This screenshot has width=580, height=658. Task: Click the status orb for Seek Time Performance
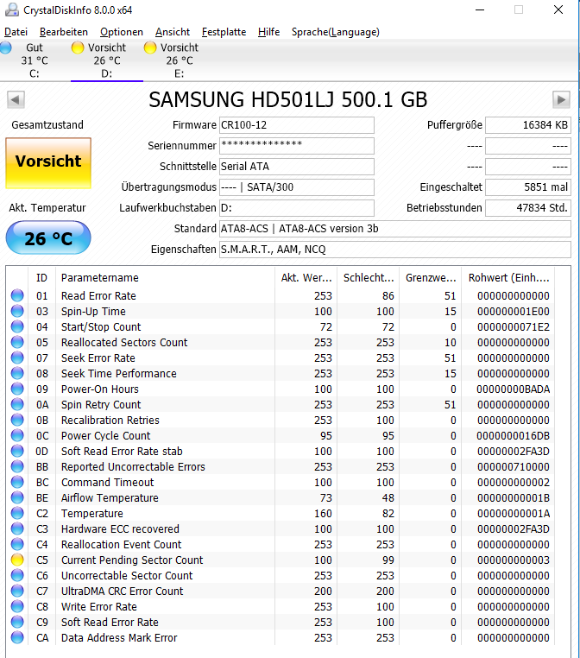[17, 373]
